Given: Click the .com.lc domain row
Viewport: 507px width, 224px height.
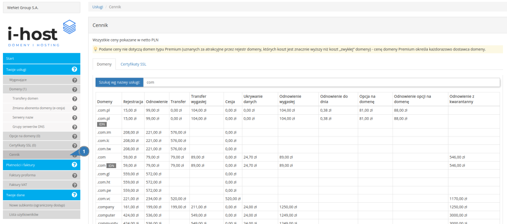Looking at the screenshot, I should 298,141.
